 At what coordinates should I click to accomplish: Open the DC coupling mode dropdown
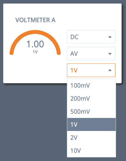tap(91, 37)
